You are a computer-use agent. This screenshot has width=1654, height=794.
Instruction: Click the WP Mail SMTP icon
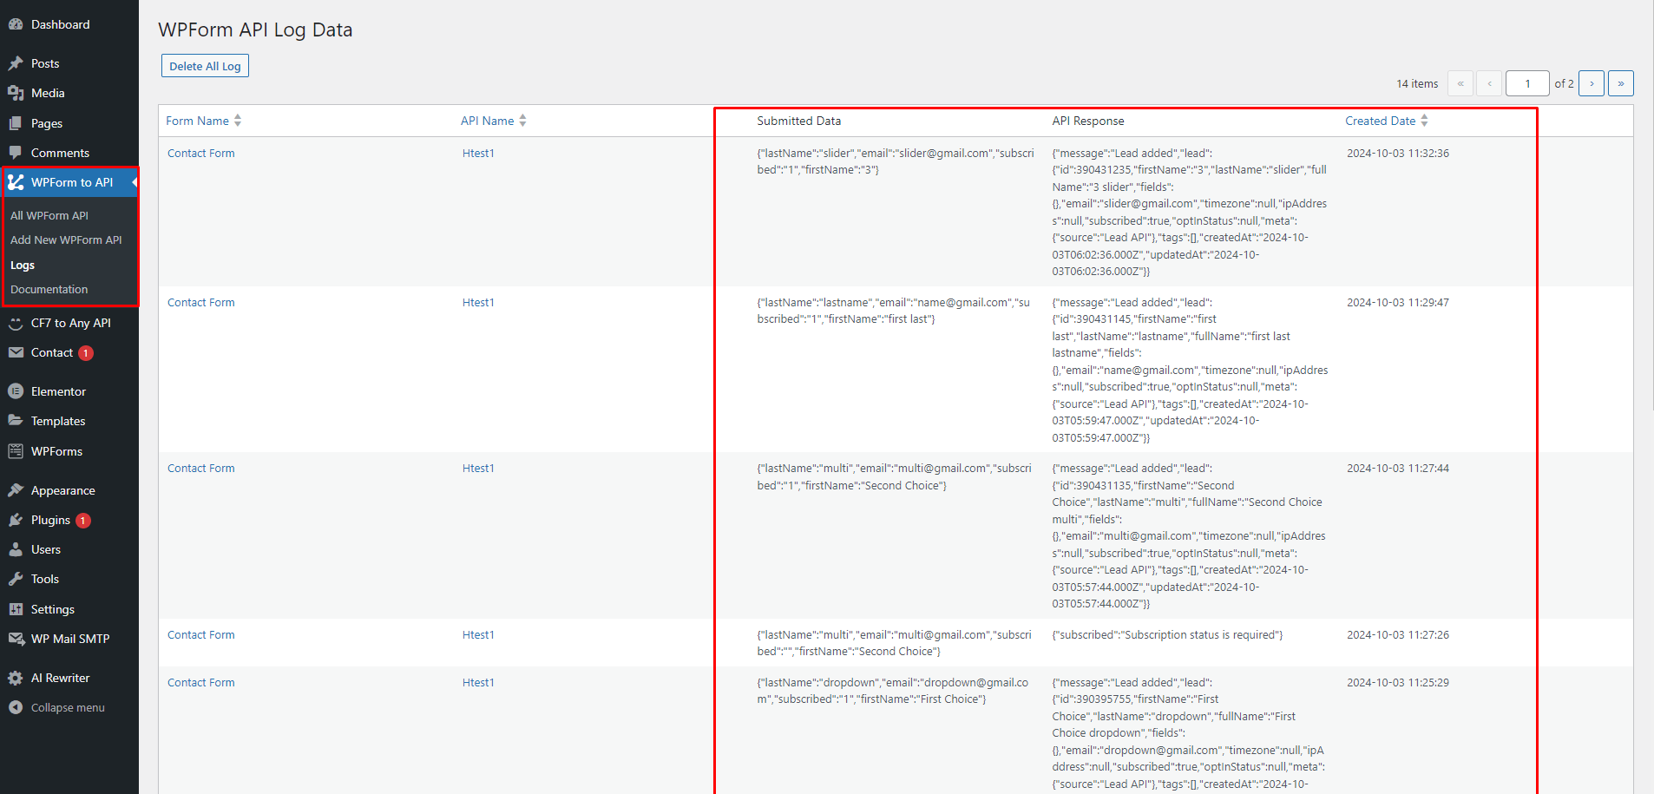click(16, 638)
